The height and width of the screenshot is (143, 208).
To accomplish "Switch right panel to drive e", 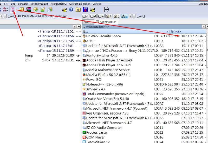I will [x=101, y=16].
